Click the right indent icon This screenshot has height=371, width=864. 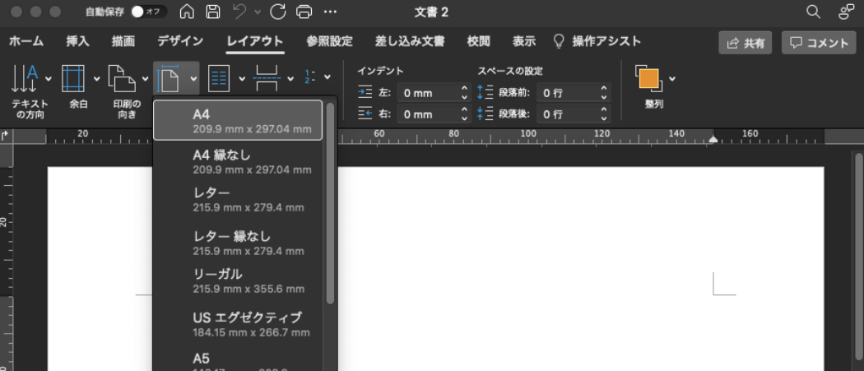pos(365,114)
